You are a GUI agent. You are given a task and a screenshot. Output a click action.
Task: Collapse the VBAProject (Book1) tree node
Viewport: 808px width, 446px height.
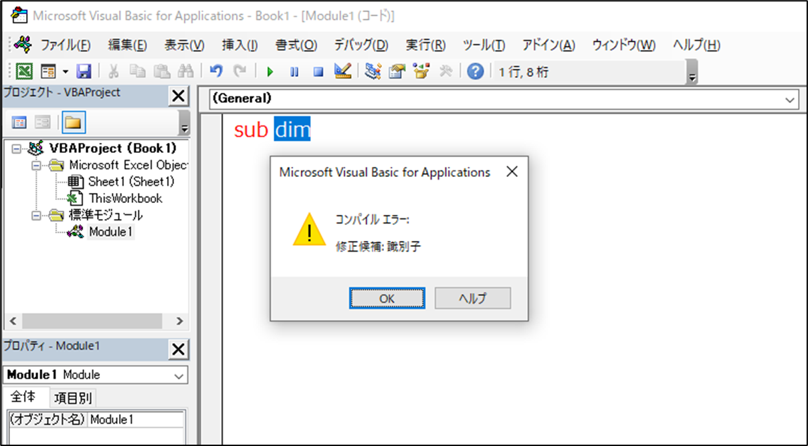coord(17,148)
